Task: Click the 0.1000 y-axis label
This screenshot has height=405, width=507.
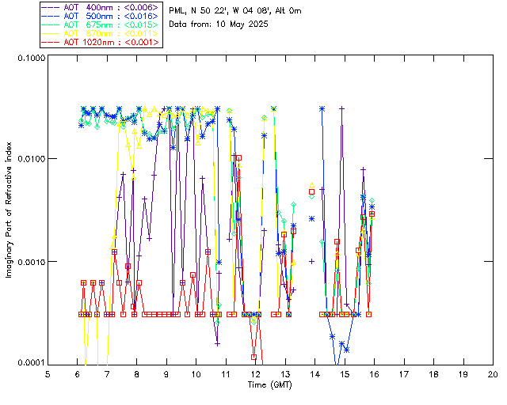Action: 31,58
